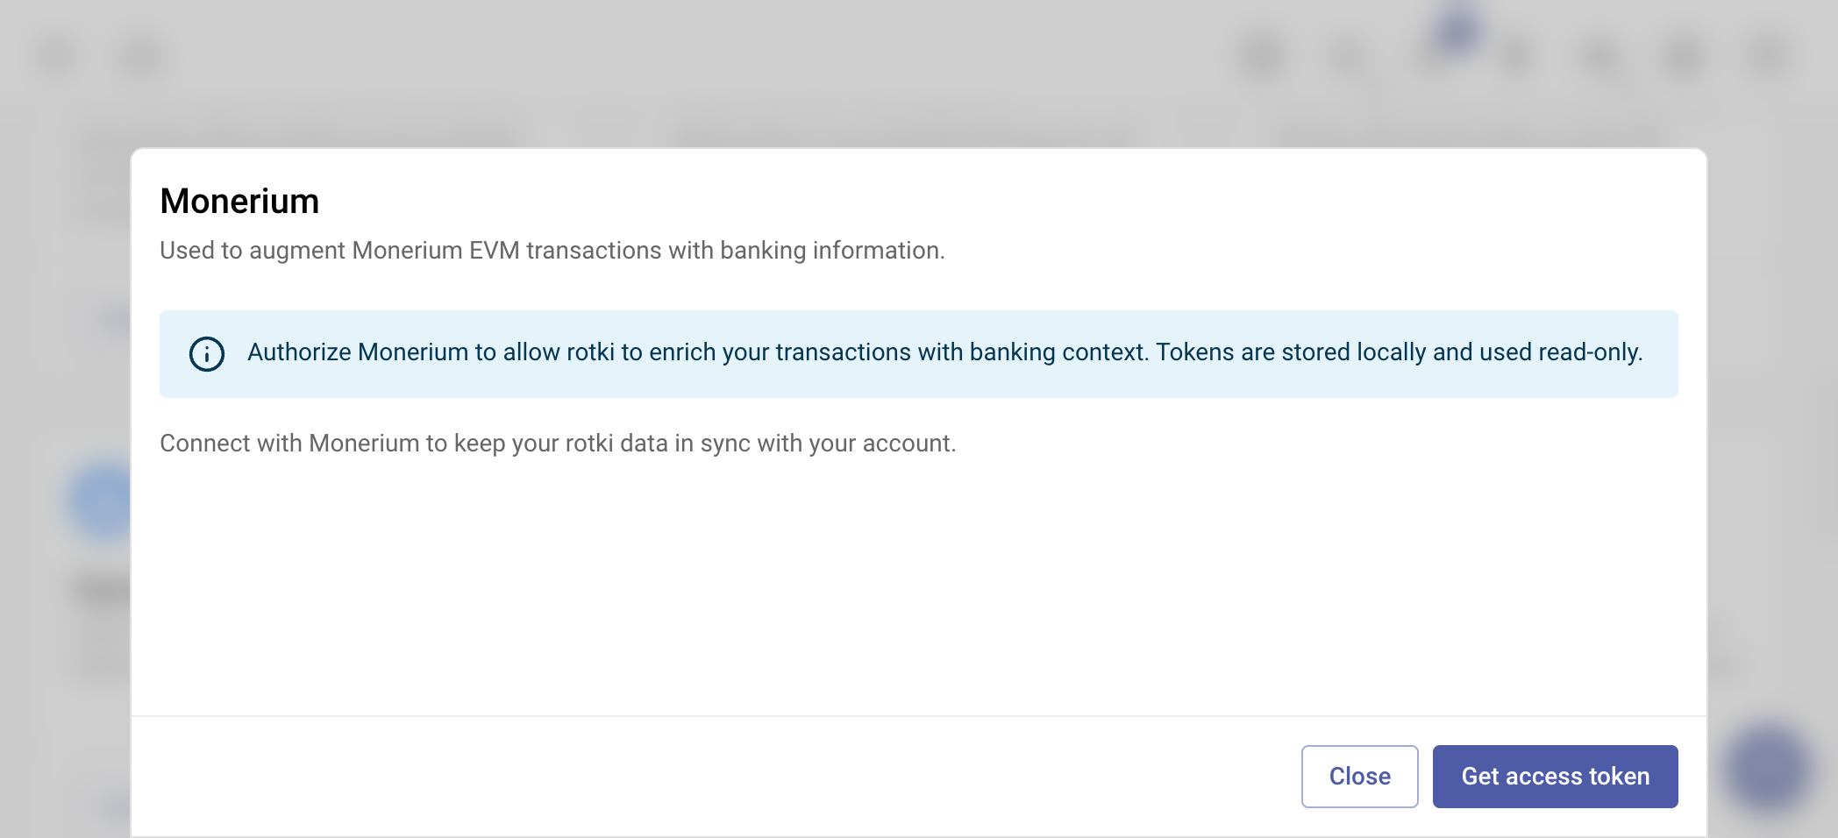
Task: Click the dialog footer divider area
Action: coord(918,717)
